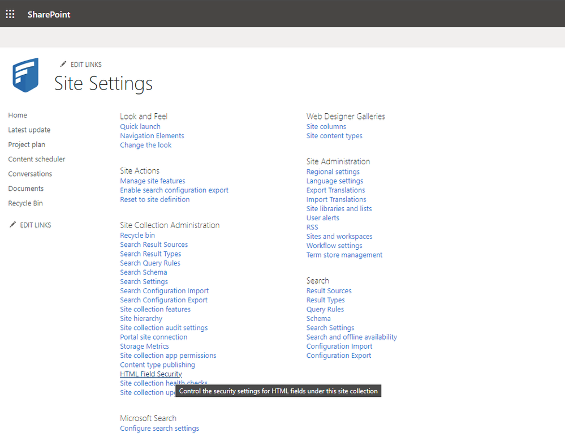Screen dimensions: 565x445
Task: Open Search Configuration Import link
Action: click(165, 290)
